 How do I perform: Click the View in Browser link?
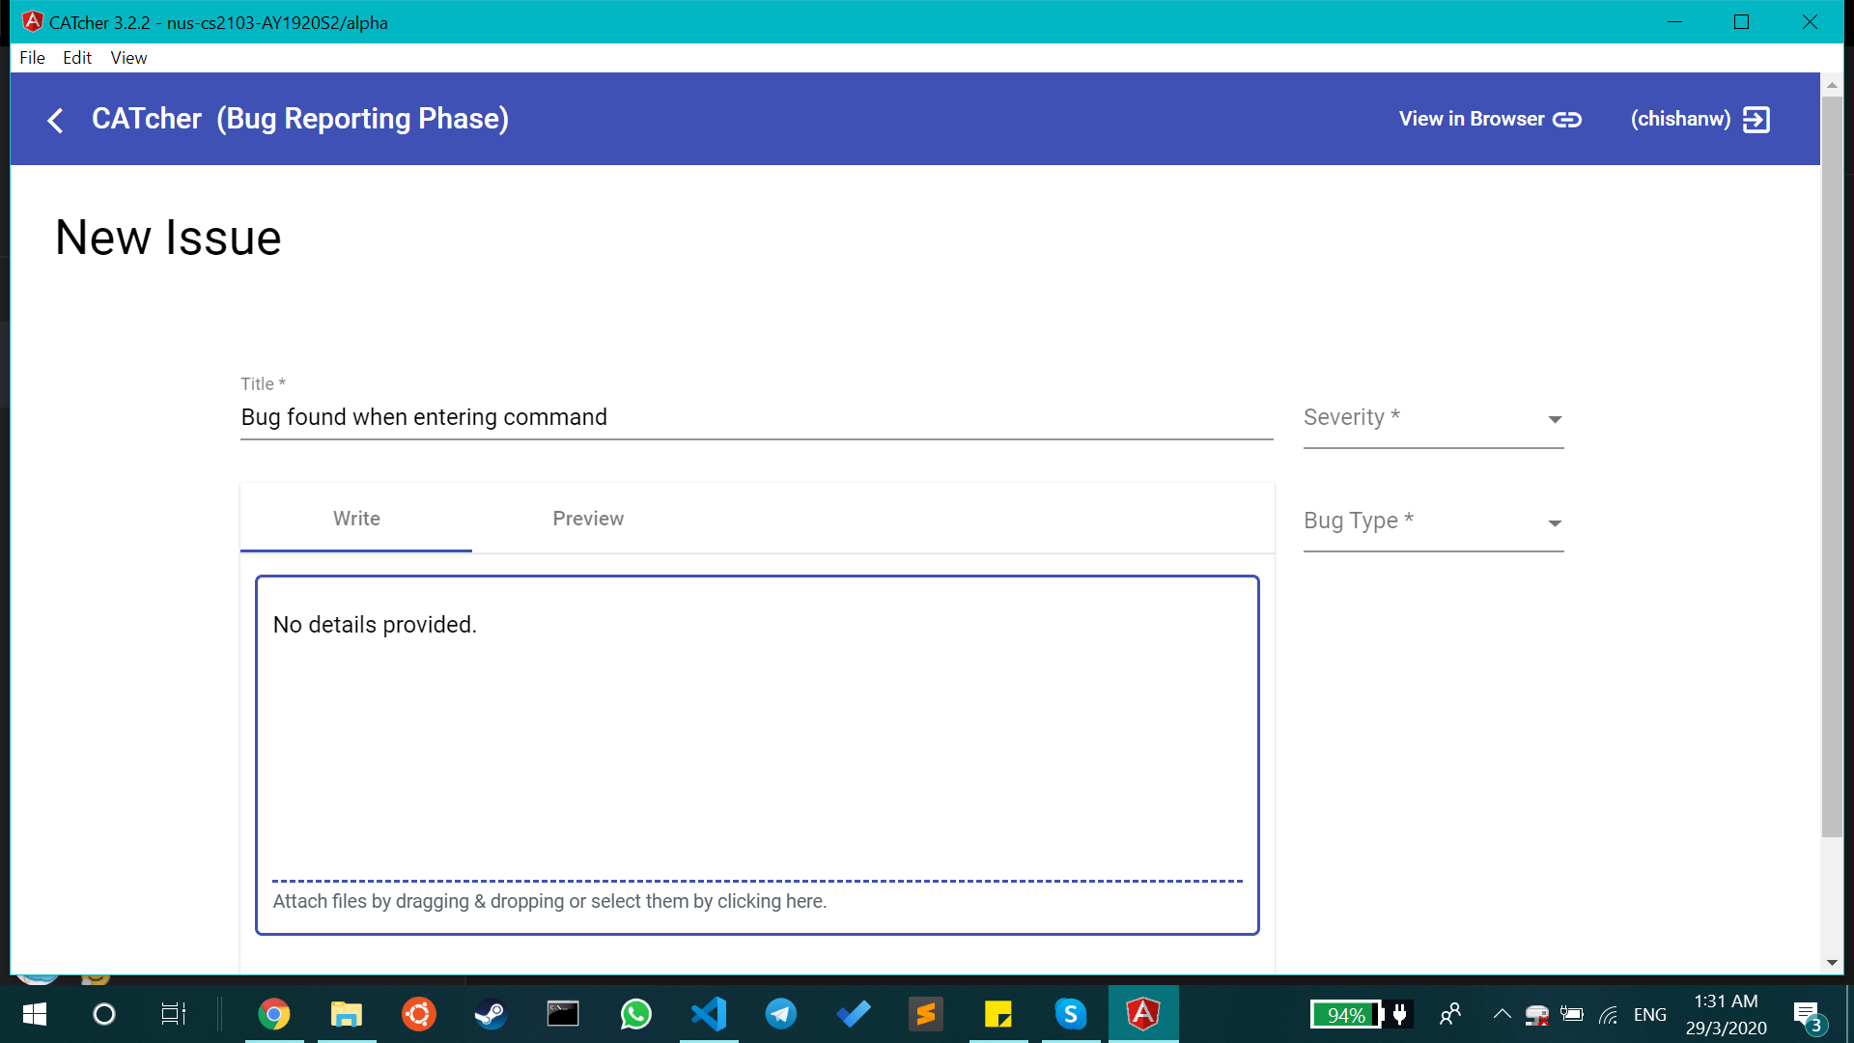tap(1472, 119)
